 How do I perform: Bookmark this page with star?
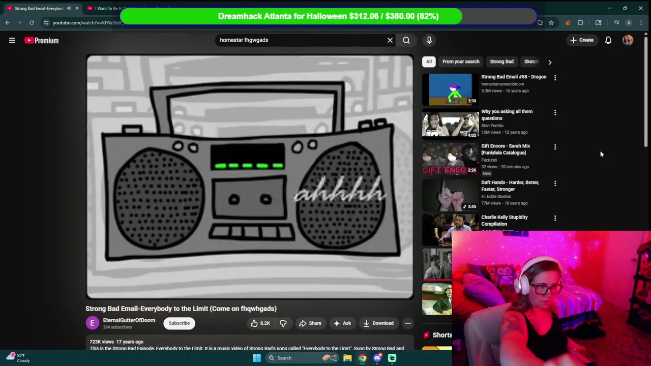click(551, 22)
